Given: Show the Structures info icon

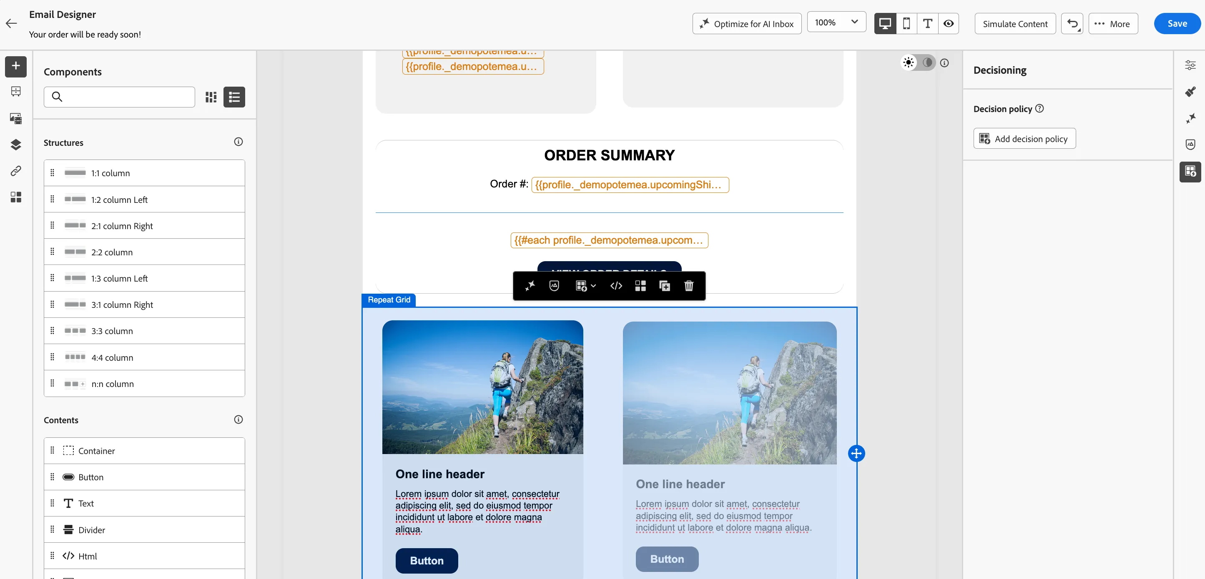Looking at the screenshot, I should point(238,142).
